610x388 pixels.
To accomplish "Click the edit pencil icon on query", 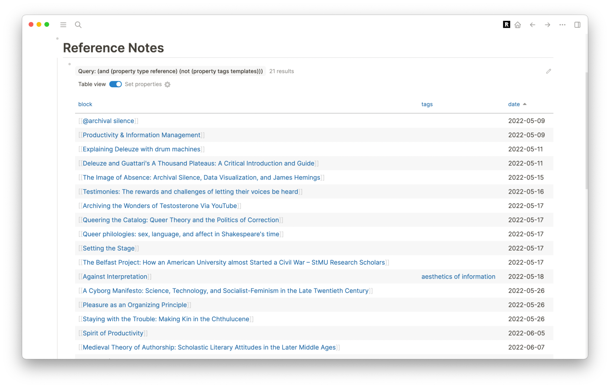I will pyautogui.click(x=548, y=71).
